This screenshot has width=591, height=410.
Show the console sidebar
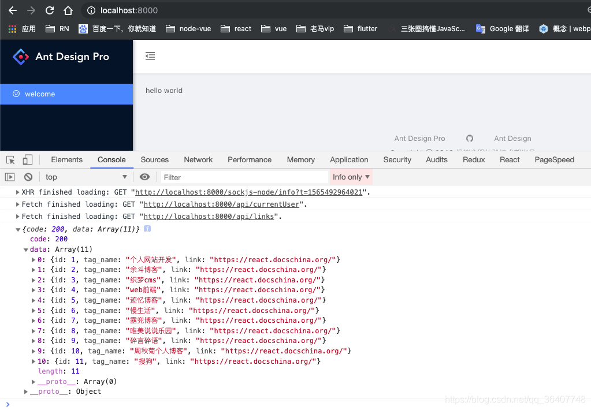pos(10,177)
